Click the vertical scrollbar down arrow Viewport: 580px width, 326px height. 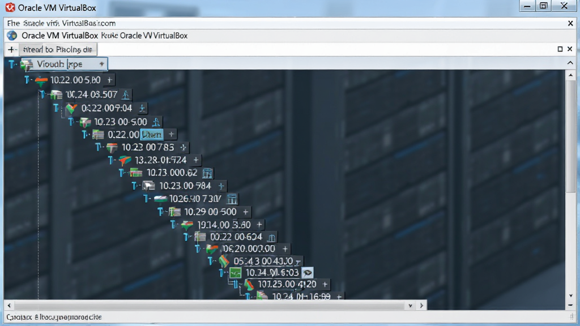tap(570, 295)
